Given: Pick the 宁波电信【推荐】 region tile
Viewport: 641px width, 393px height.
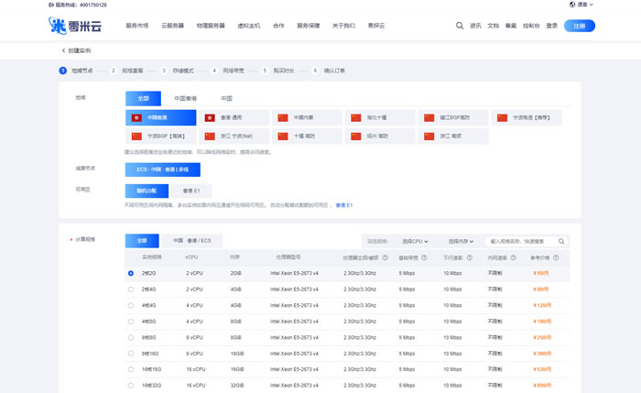Looking at the screenshot, I should pos(526,117).
